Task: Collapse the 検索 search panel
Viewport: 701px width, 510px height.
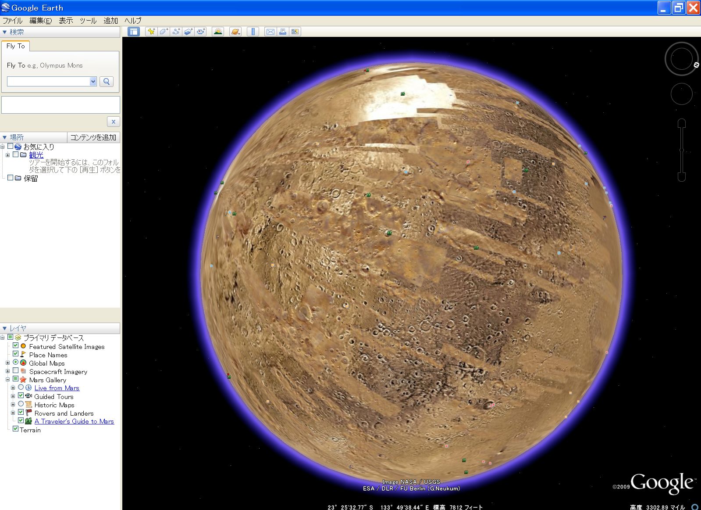Action: [5, 32]
